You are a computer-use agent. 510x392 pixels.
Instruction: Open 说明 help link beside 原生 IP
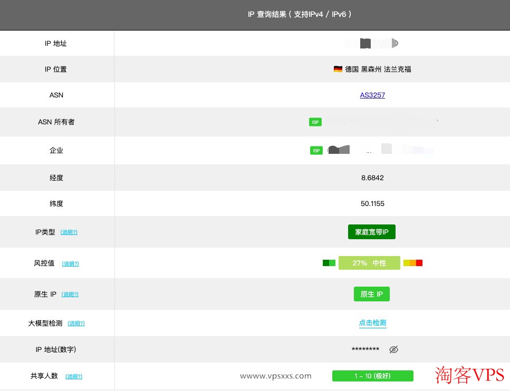(x=70, y=294)
